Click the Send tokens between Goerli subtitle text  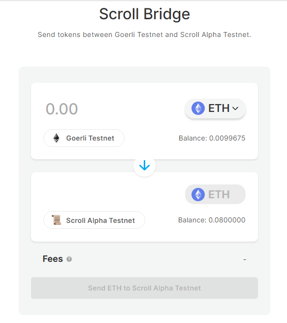144,35
